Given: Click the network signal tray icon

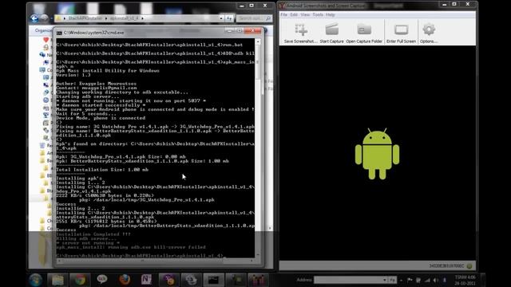Looking at the screenshot, I should (427, 280).
